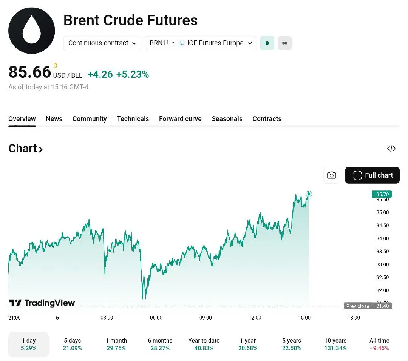Select the 1 day range
Viewport: 408px width, 361px height.
(x=29, y=344)
